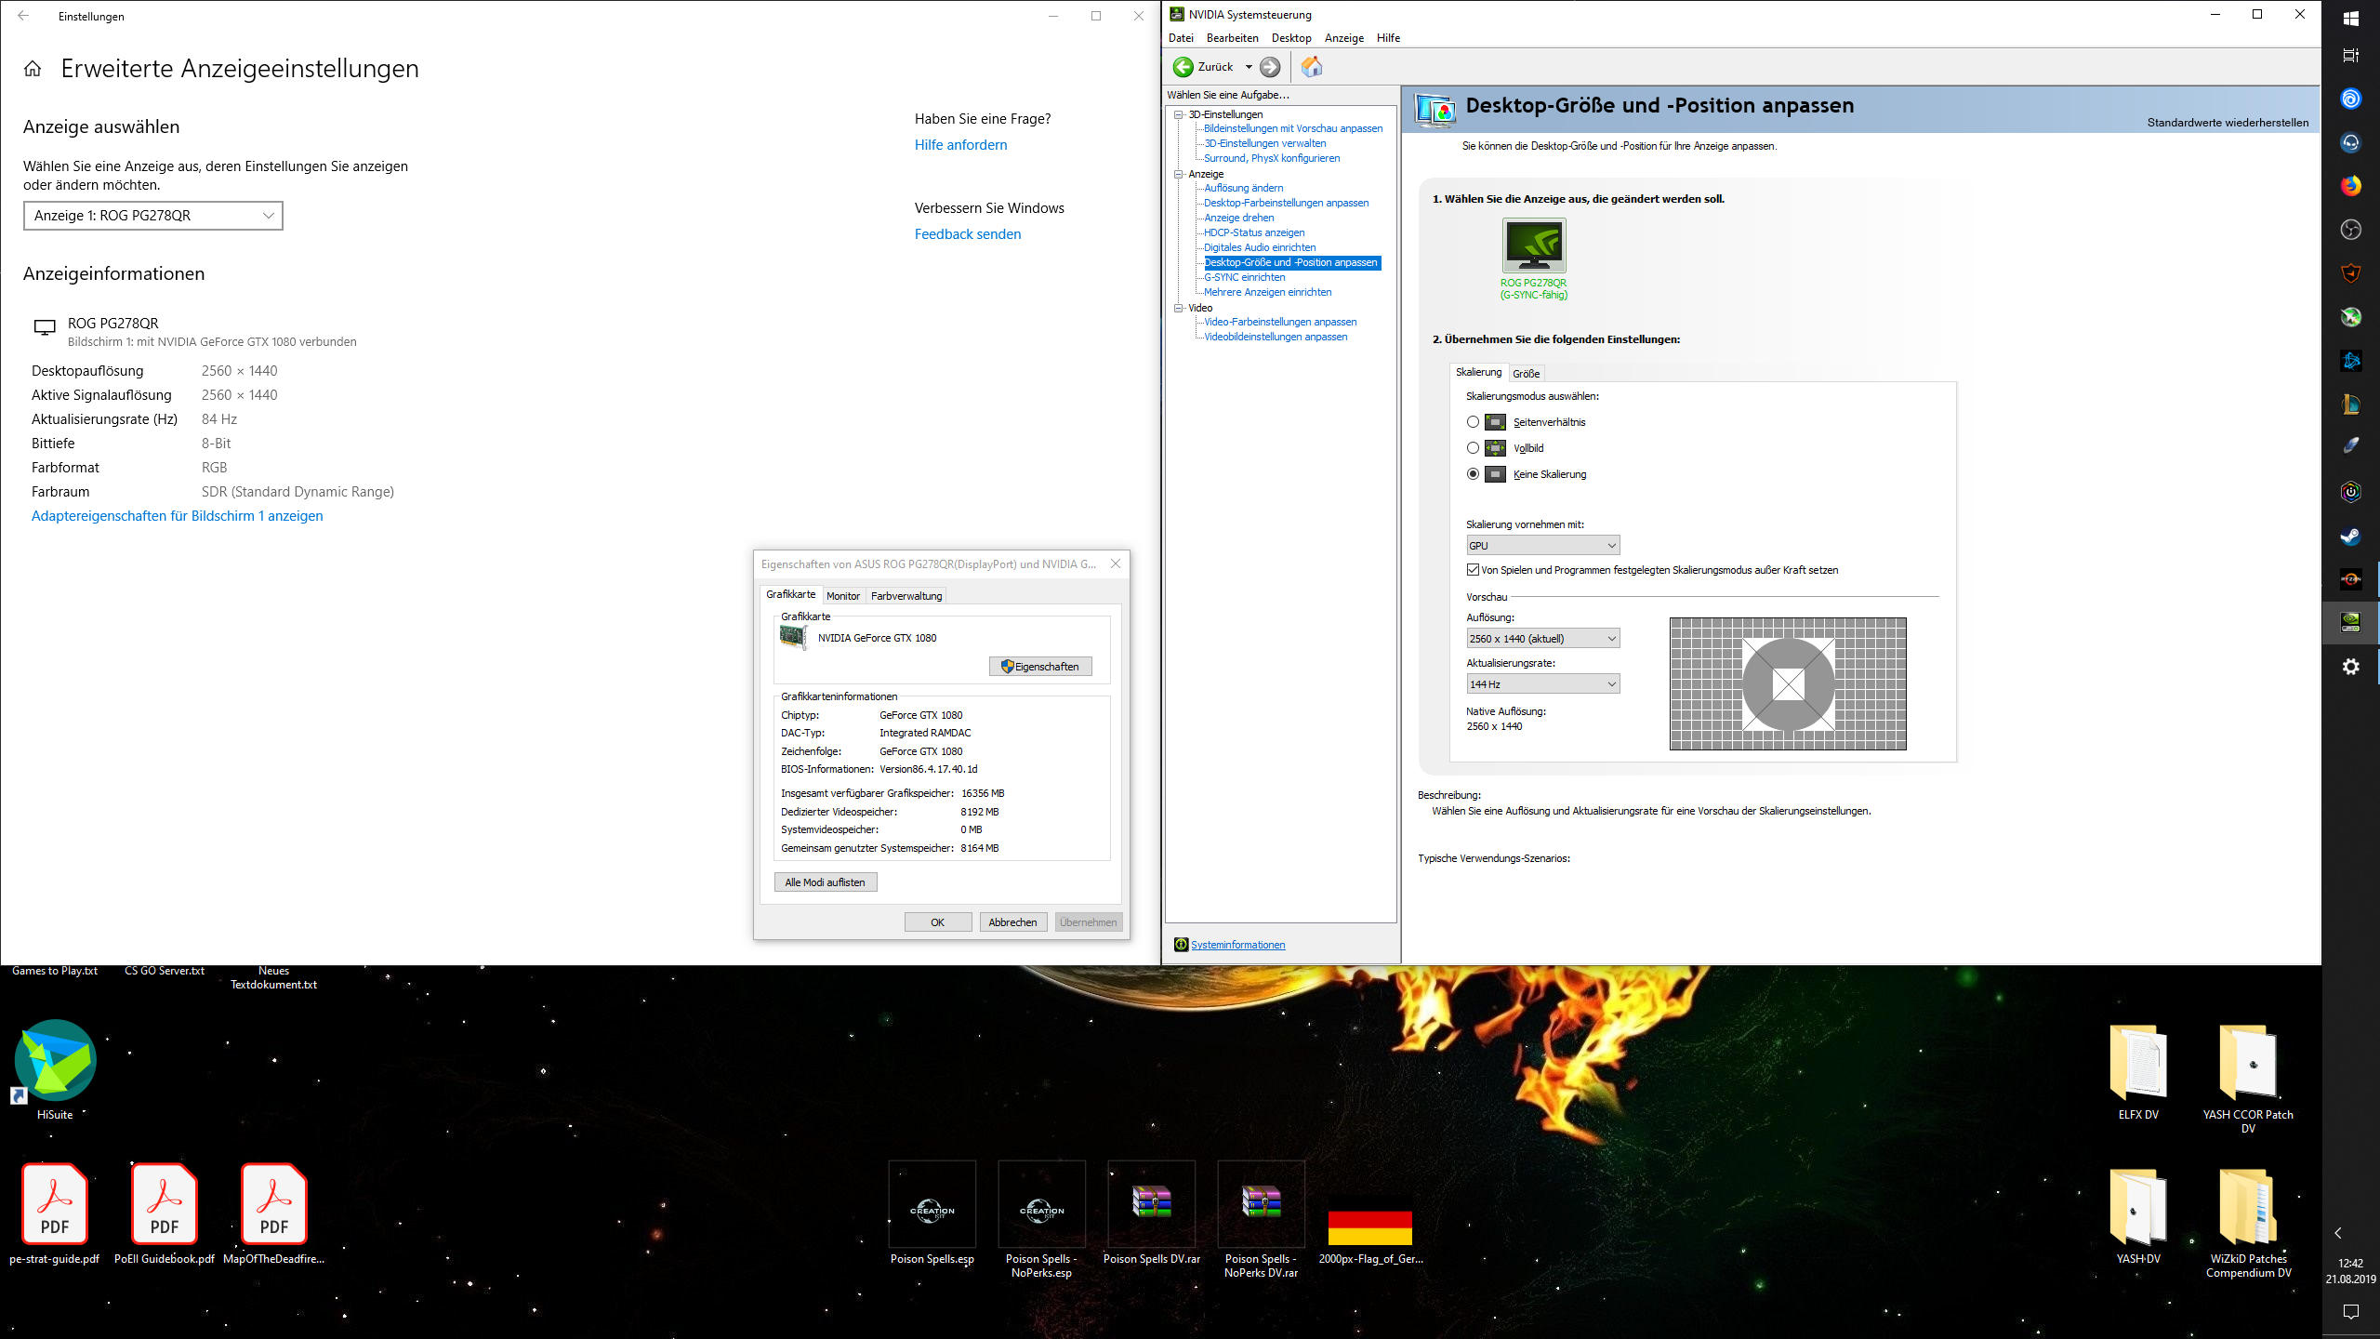Collapse the 3D-Einstellungen tree node
This screenshot has height=1339, width=2380.
click(1179, 114)
